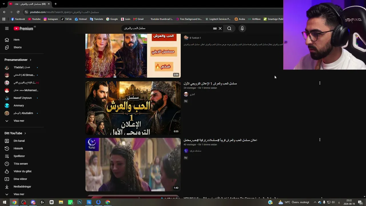Open the Windows notification center

tap(360, 202)
